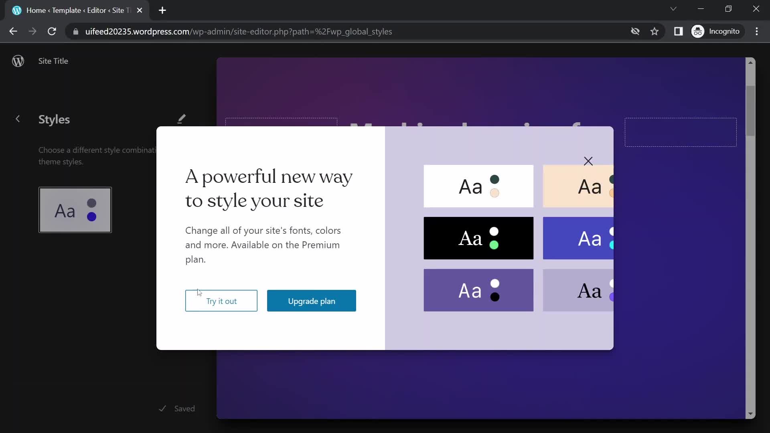
Task: Click the browser extensions icon
Action: [679, 31]
